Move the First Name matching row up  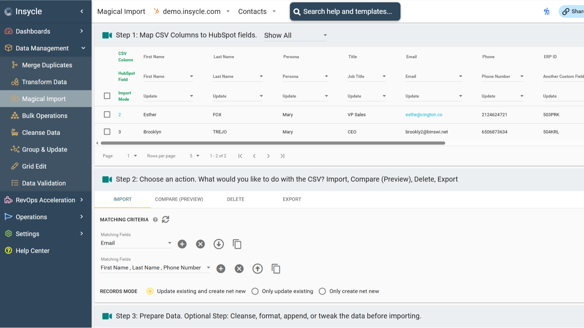[257, 269]
